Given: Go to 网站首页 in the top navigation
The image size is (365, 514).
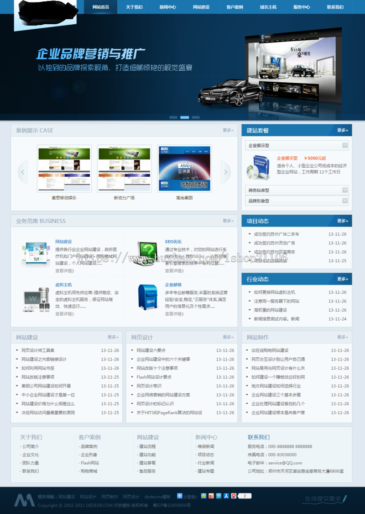Looking at the screenshot, I should (101, 7).
